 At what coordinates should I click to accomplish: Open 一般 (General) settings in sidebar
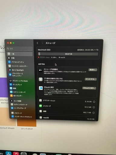20,54
